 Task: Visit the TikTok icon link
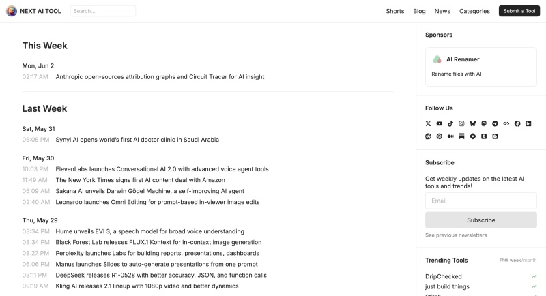tap(450, 123)
